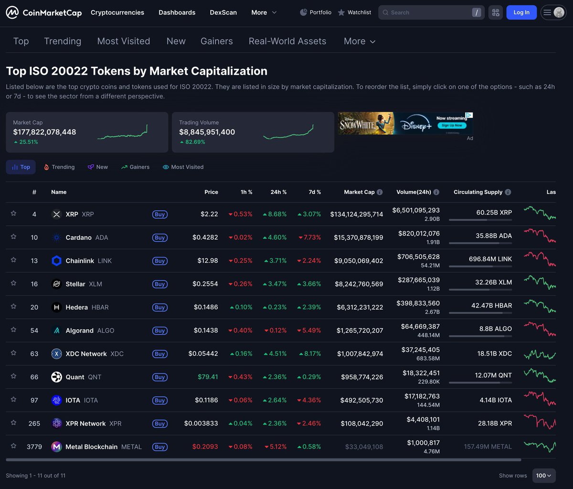Sort by the Price column header
The image size is (573, 489).
pyautogui.click(x=211, y=192)
